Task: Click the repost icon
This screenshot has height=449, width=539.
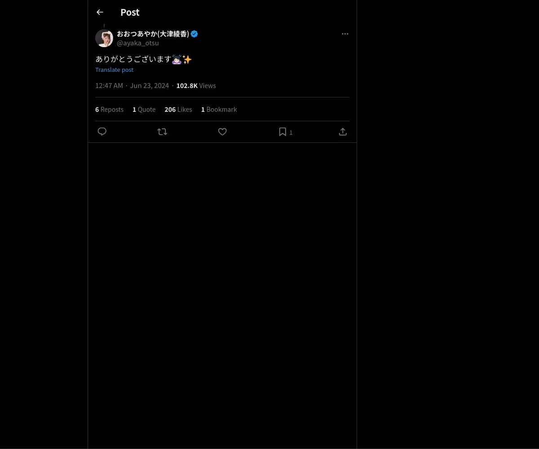Action: [x=162, y=132]
